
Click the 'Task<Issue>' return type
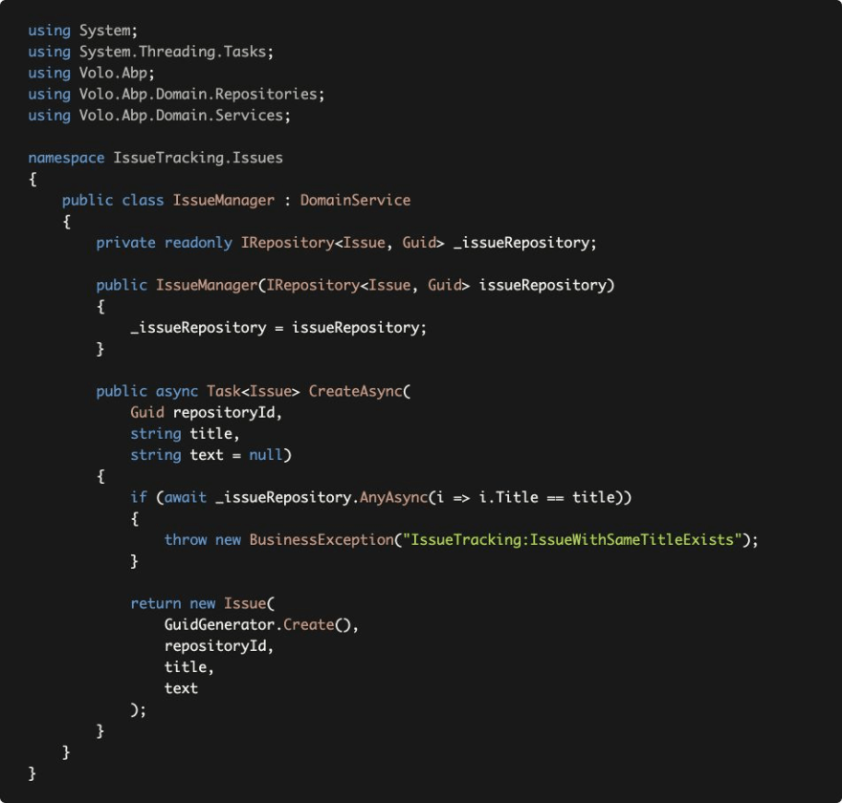click(x=253, y=391)
